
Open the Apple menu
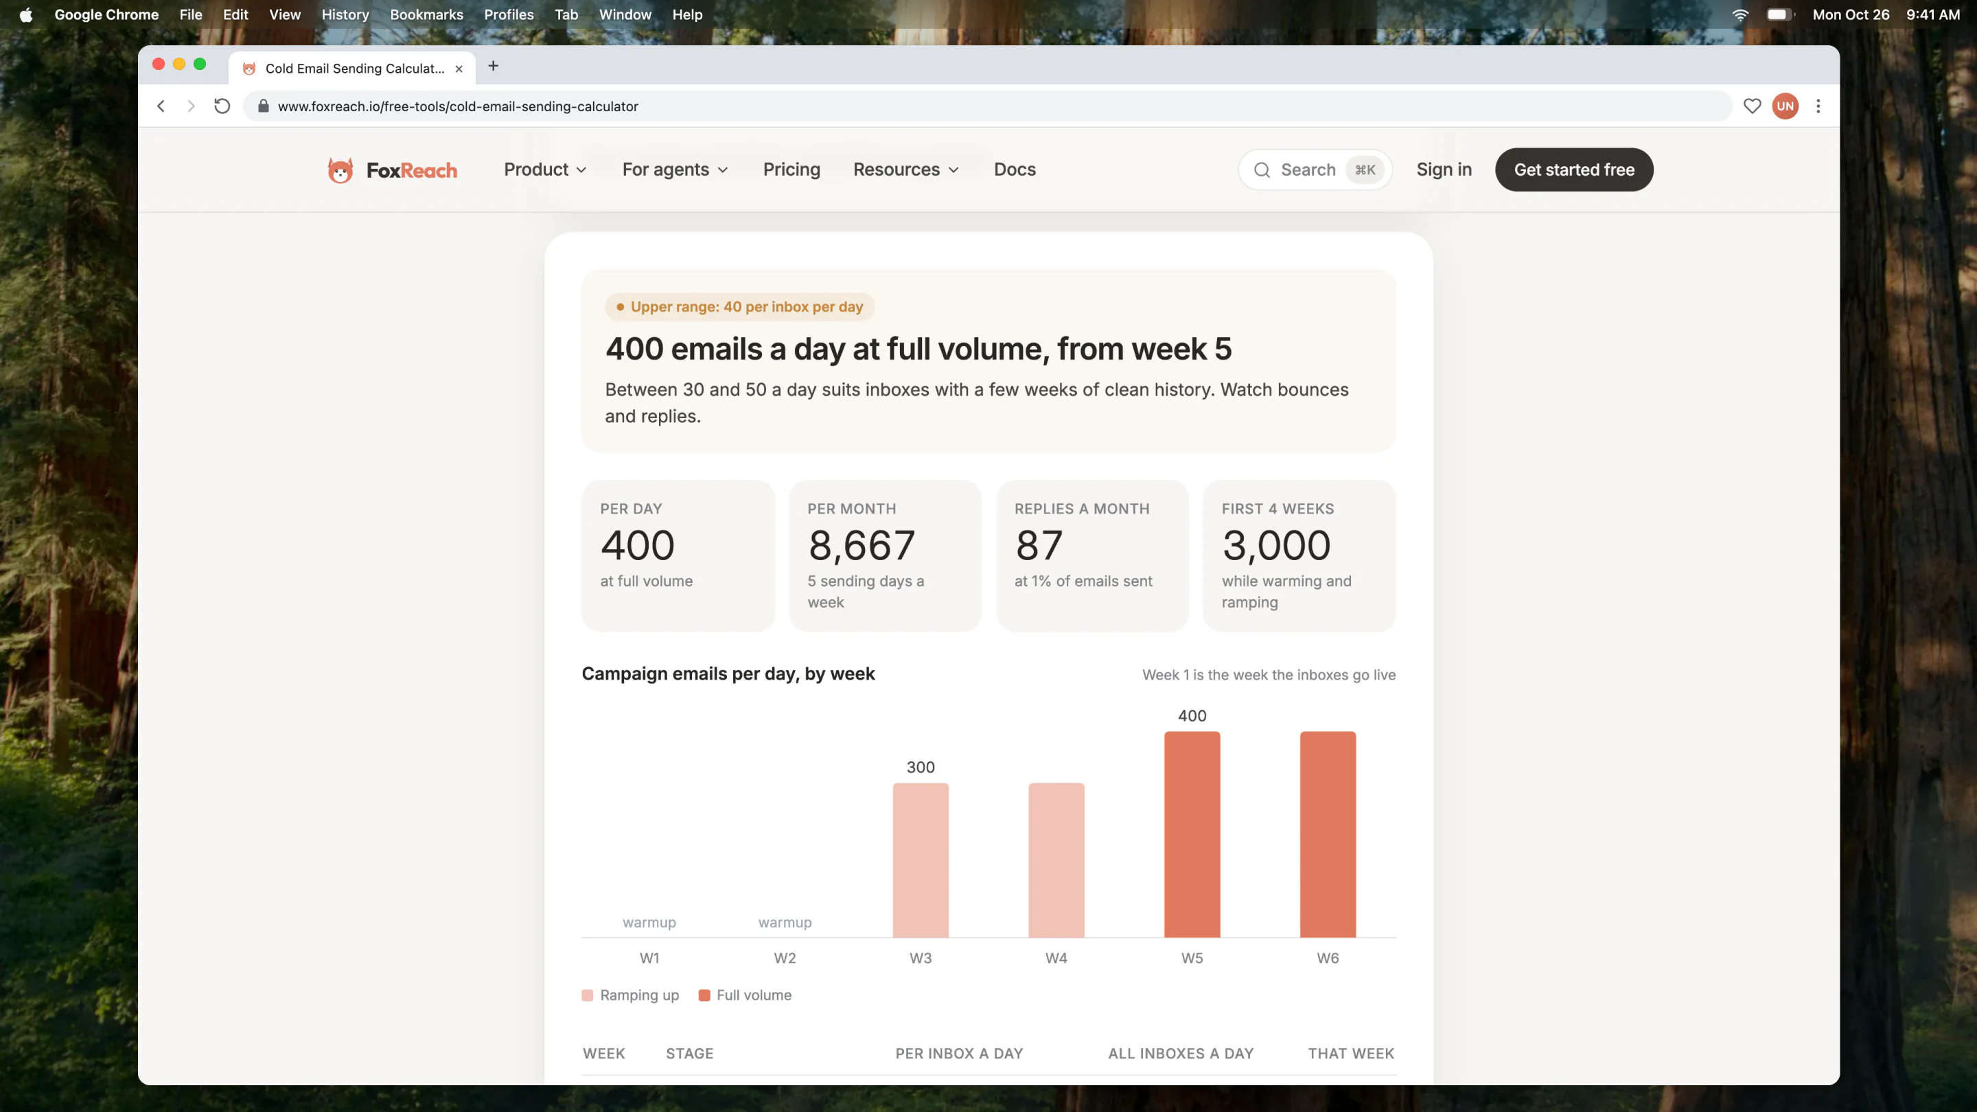click(x=25, y=14)
